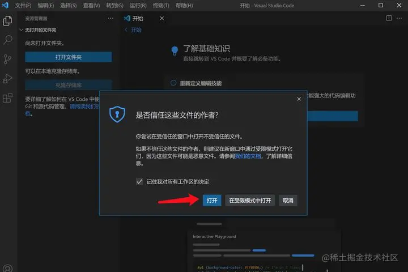The height and width of the screenshot is (272, 408).
Task: Click the 克隆存储库 button
Action: 69,85
